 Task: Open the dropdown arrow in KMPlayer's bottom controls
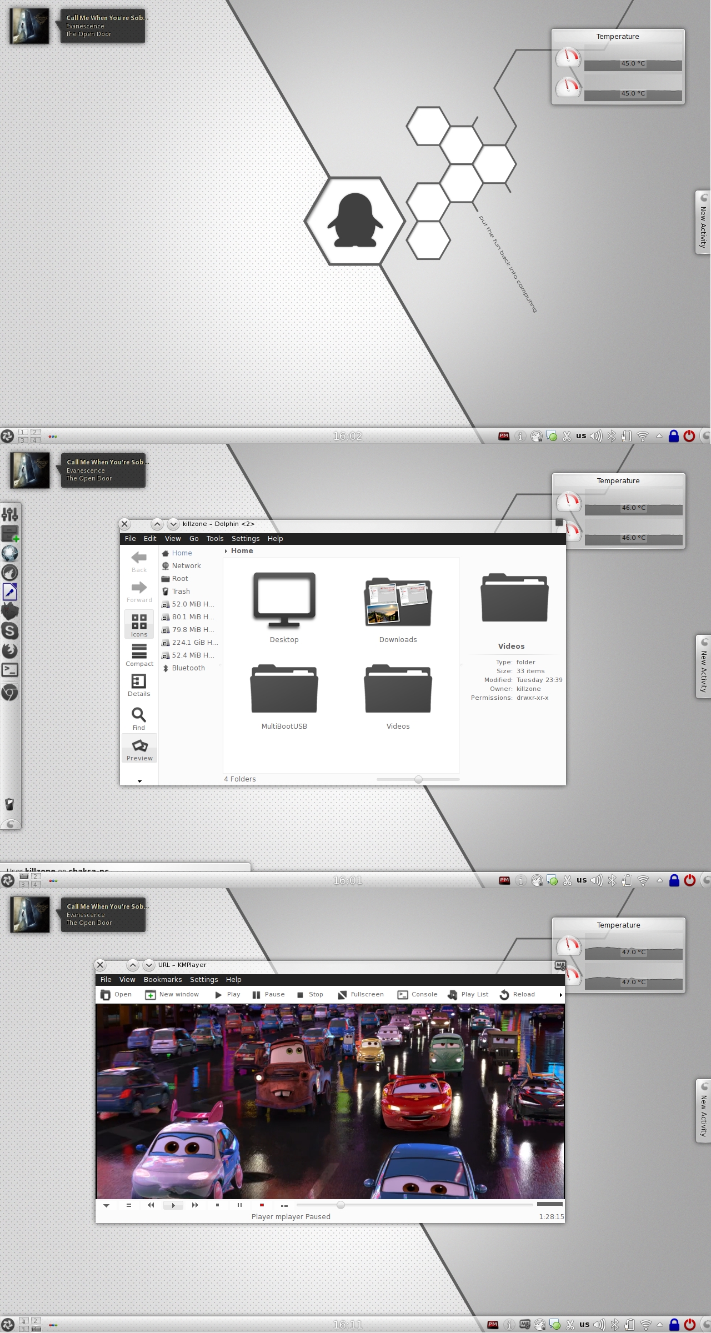coord(106,1205)
